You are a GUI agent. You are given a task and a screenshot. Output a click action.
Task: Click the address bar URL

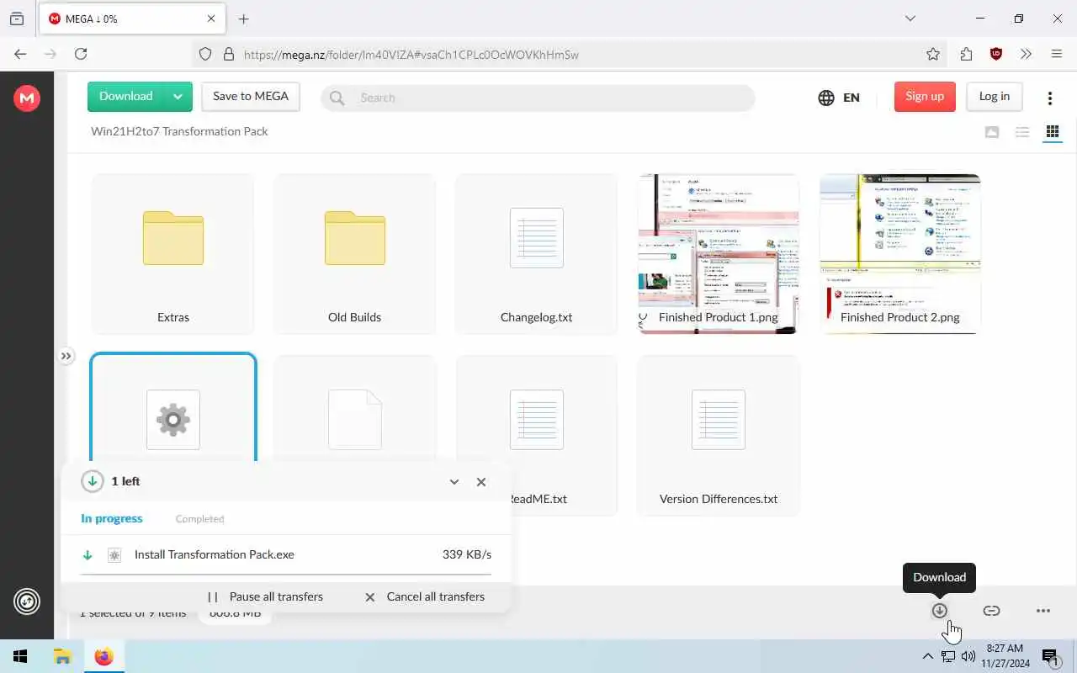pyautogui.click(x=411, y=55)
